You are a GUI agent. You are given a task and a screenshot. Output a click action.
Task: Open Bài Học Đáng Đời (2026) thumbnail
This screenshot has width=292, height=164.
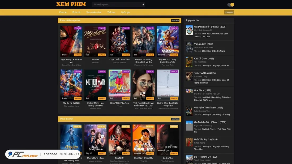[x=189, y=159]
